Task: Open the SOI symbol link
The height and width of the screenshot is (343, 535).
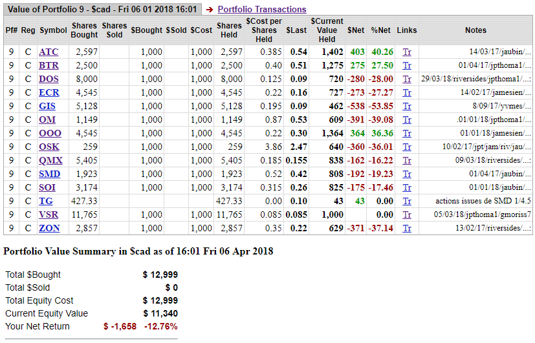Action: pyautogui.click(x=47, y=187)
